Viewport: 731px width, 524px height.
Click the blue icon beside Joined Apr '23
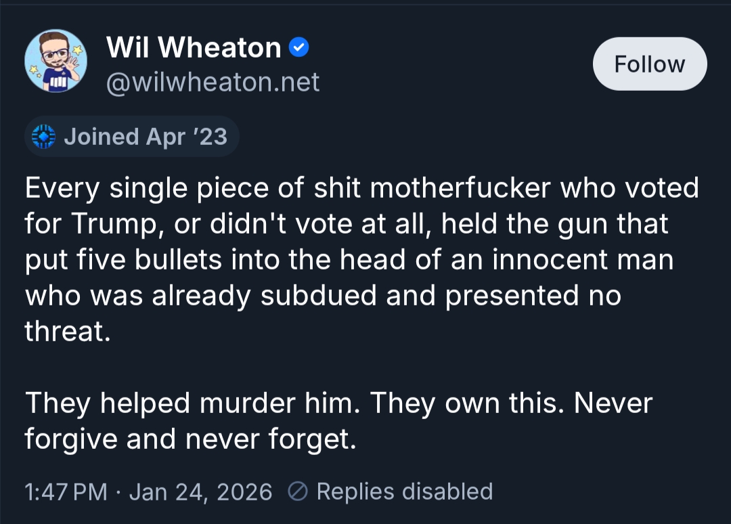44,137
